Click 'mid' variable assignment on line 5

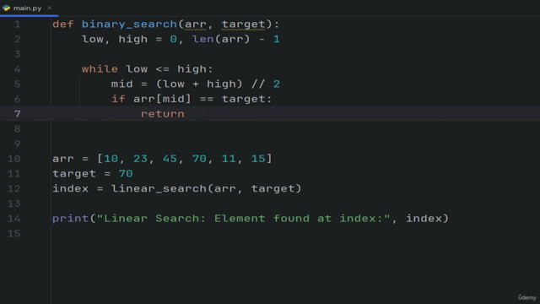[x=121, y=84]
